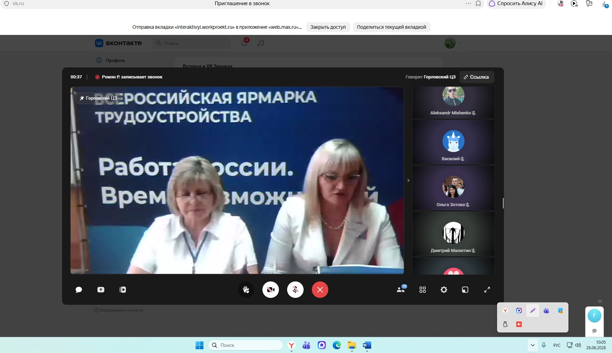Open the call chat icon

[x=79, y=290]
